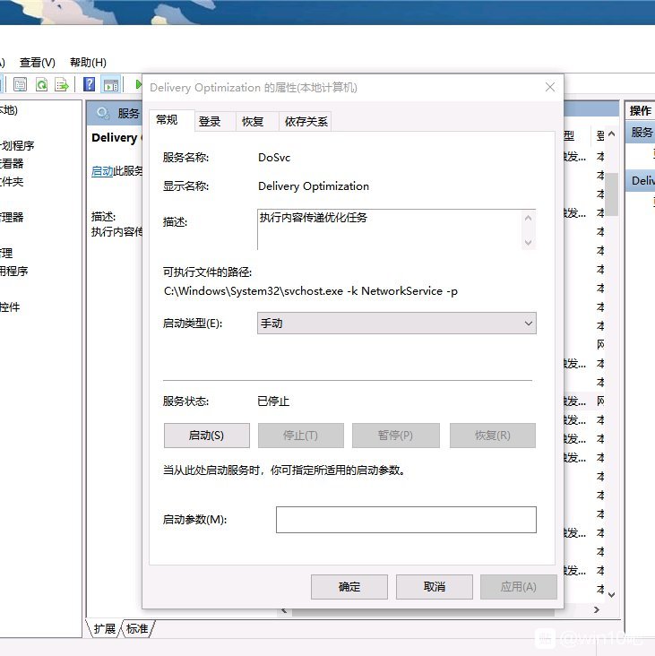
Task: Click inside the 启动参数(M) input field
Action: pos(406,520)
